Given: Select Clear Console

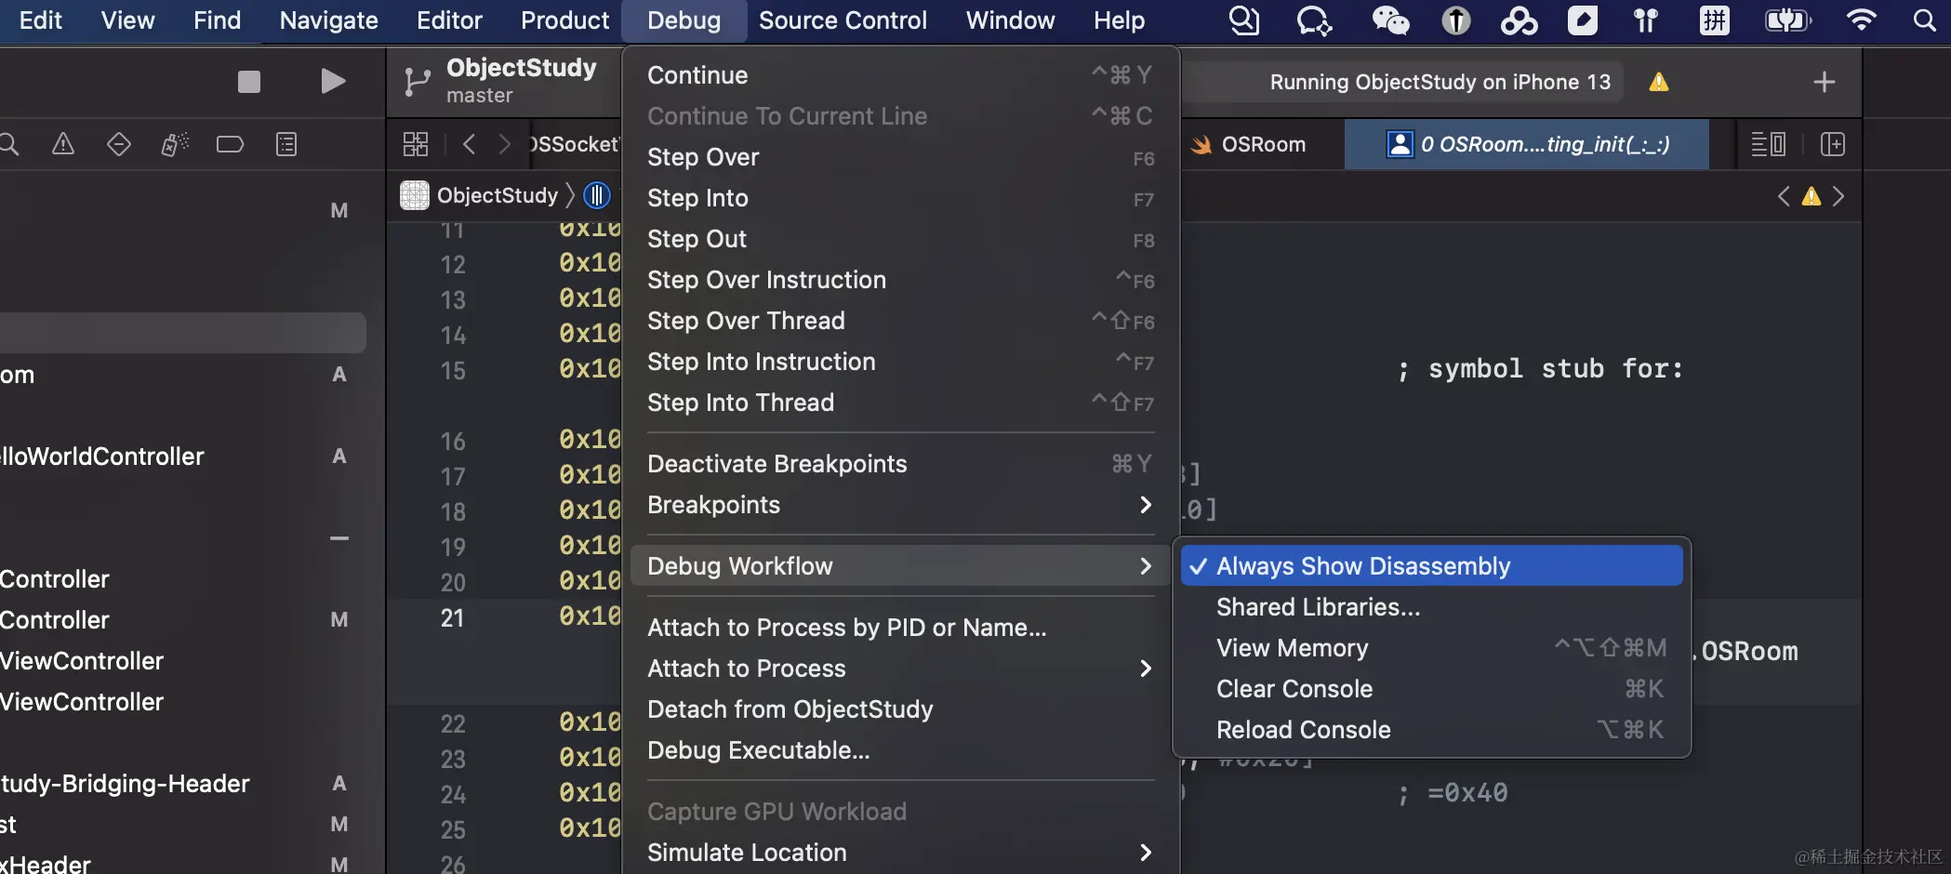Looking at the screenshot, I should pyautogui.click(x=1432, y=689).
